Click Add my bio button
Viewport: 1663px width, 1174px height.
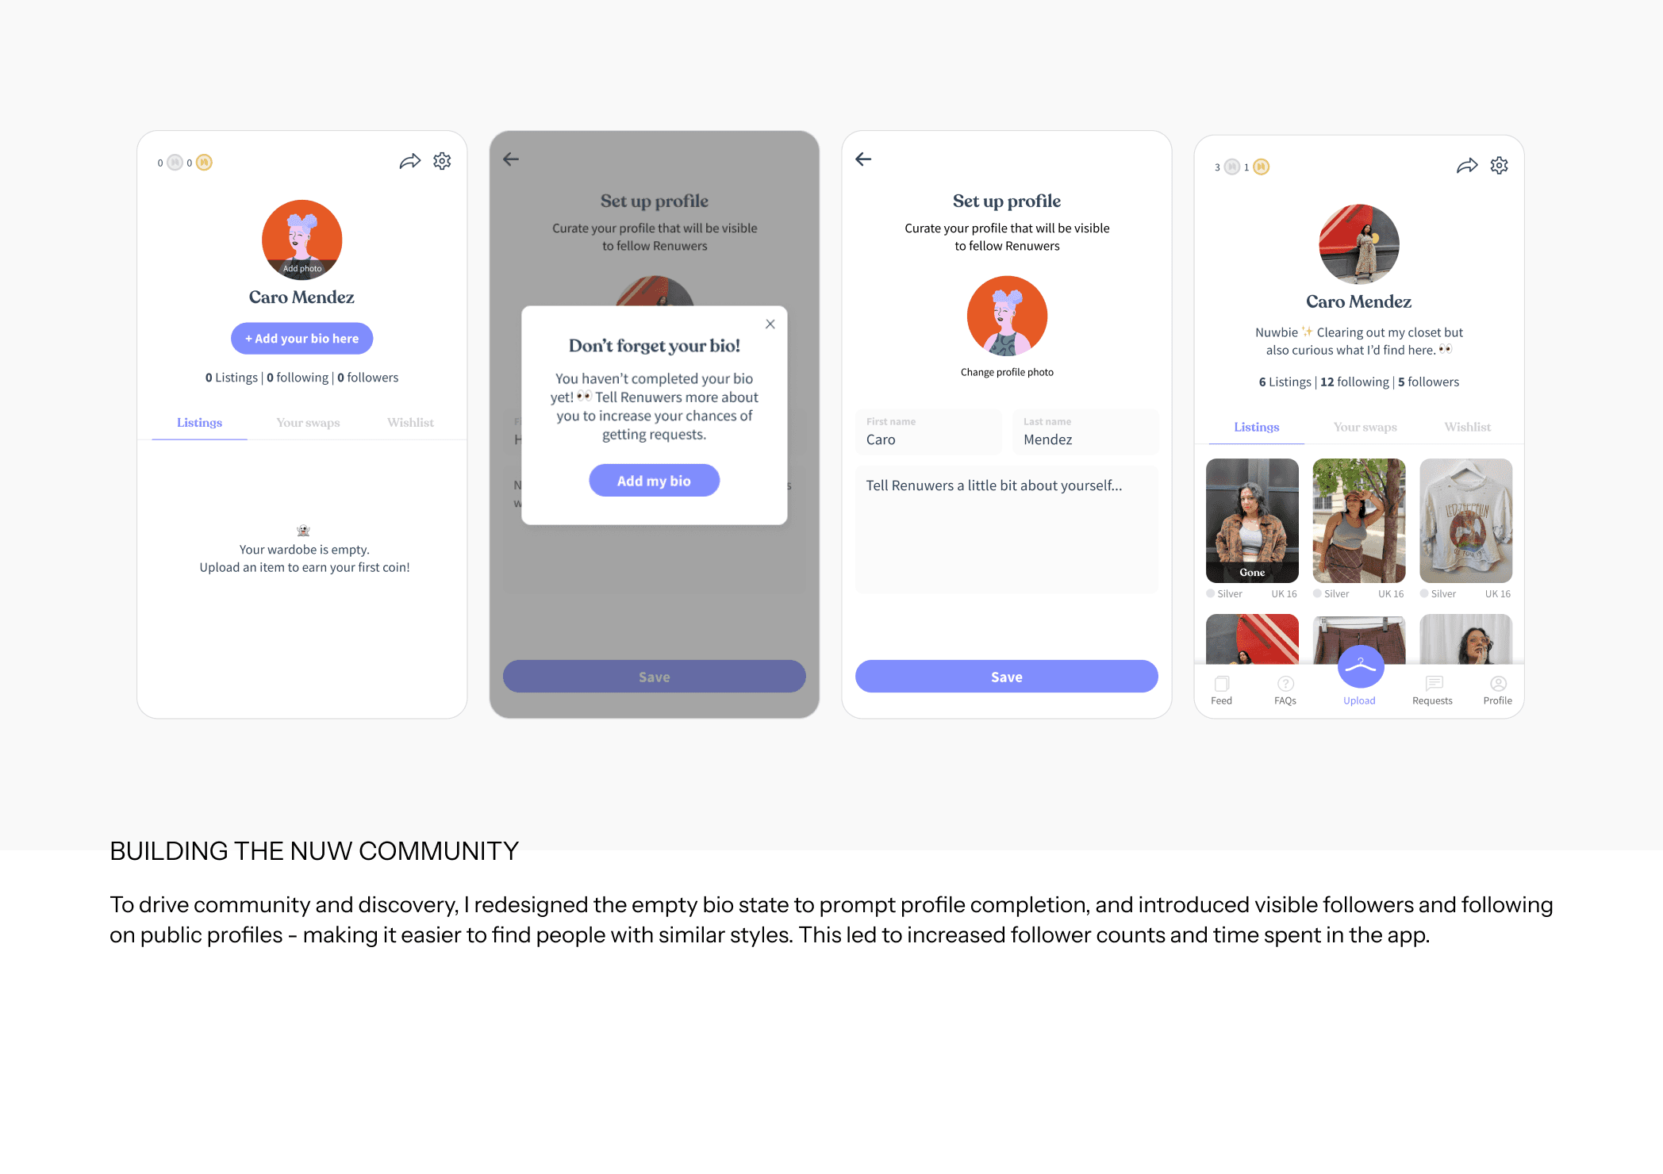pos(654,481)
